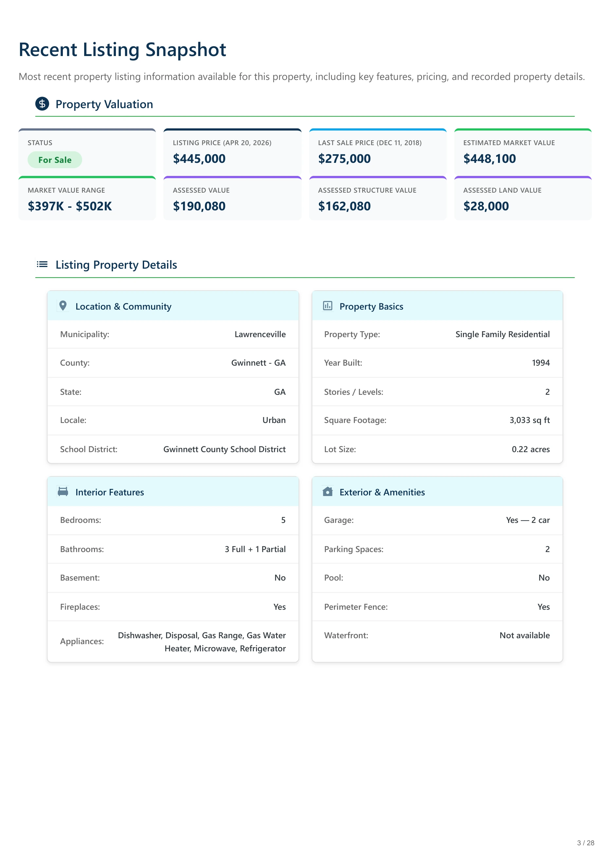Viewport: 610px width, 862px height.
Task: Click the State row value GA
Action: (280, 392)
